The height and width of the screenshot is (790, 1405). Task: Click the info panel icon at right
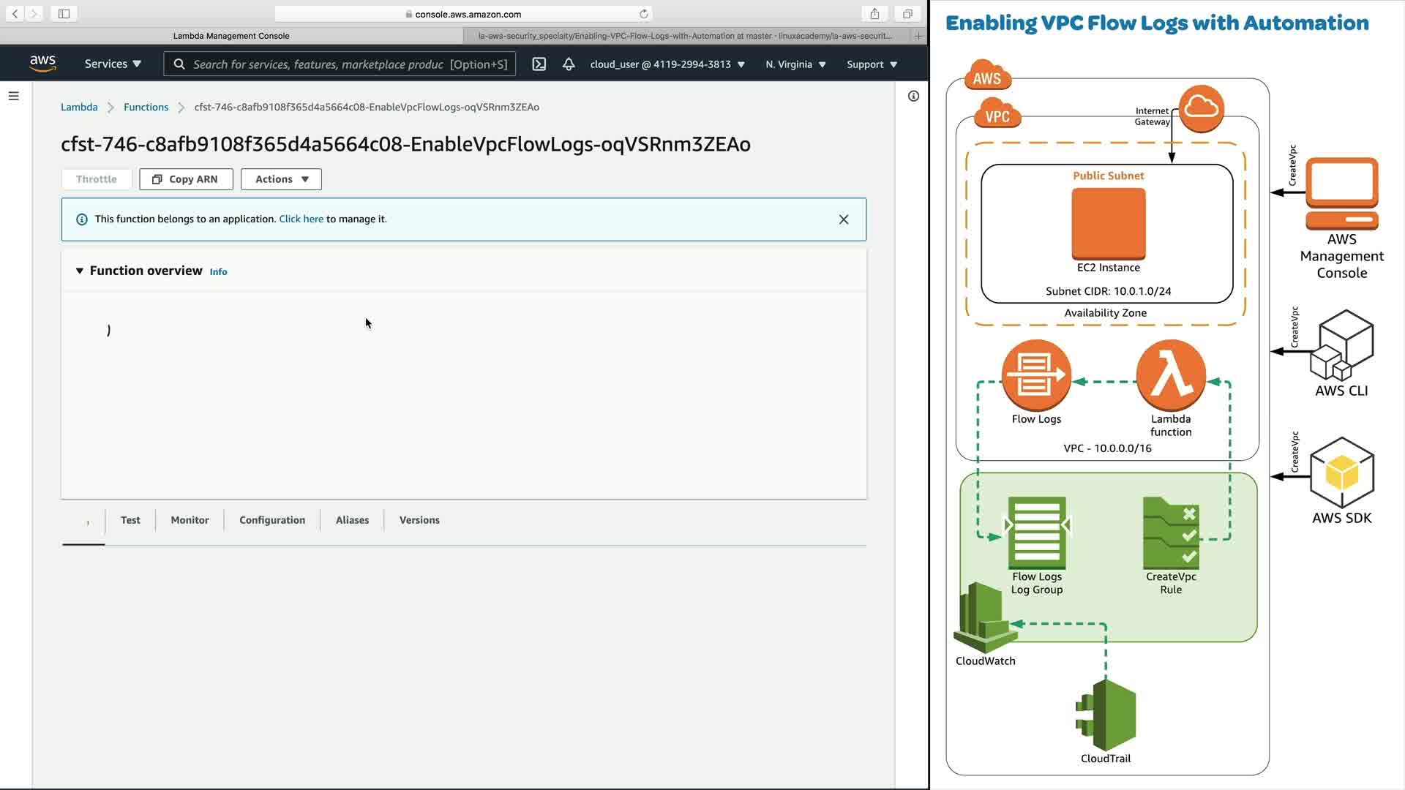tap(913, 96)
